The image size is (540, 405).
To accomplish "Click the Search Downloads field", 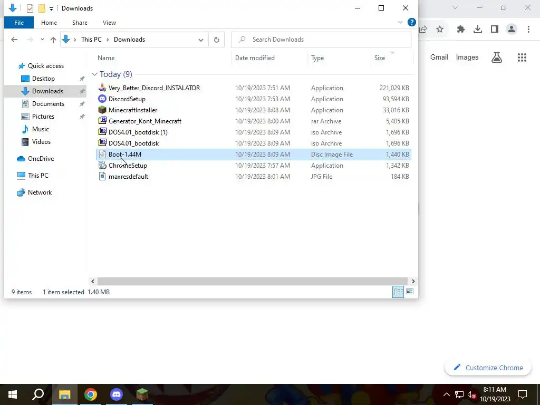I will (x=321, y=40).
